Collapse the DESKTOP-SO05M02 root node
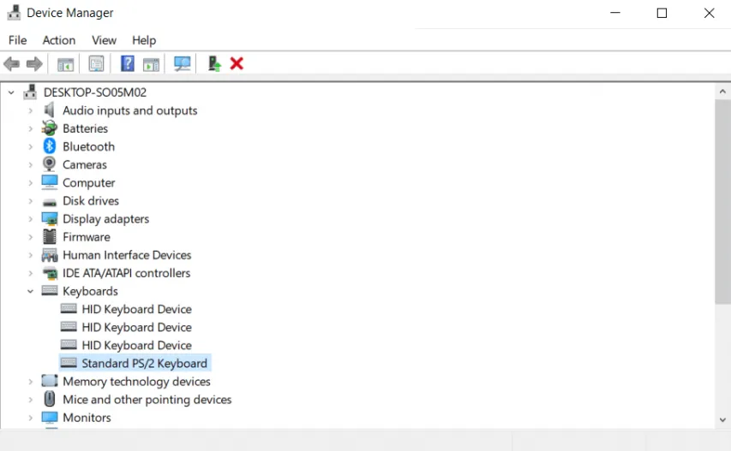 11,92
